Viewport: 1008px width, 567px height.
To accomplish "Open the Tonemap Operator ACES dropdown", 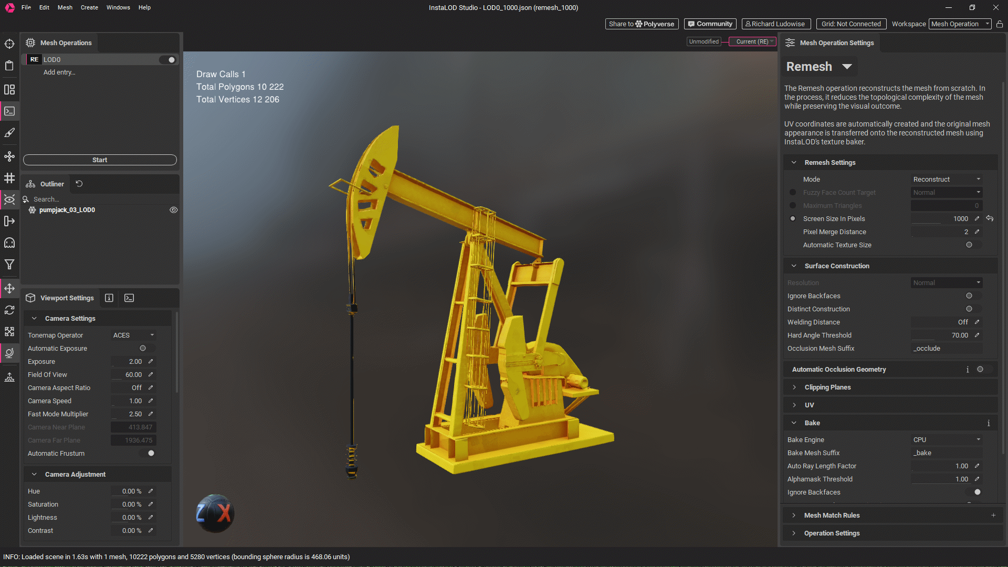I will (x=133, y=335).
